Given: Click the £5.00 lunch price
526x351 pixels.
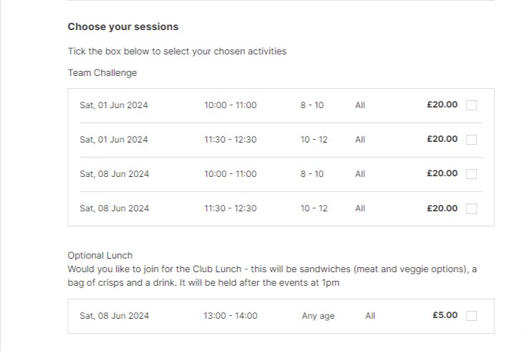Looking at the screenshot, I should [x=445, y=315].
